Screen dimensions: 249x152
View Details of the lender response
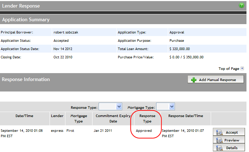click(x=229, y=148)
